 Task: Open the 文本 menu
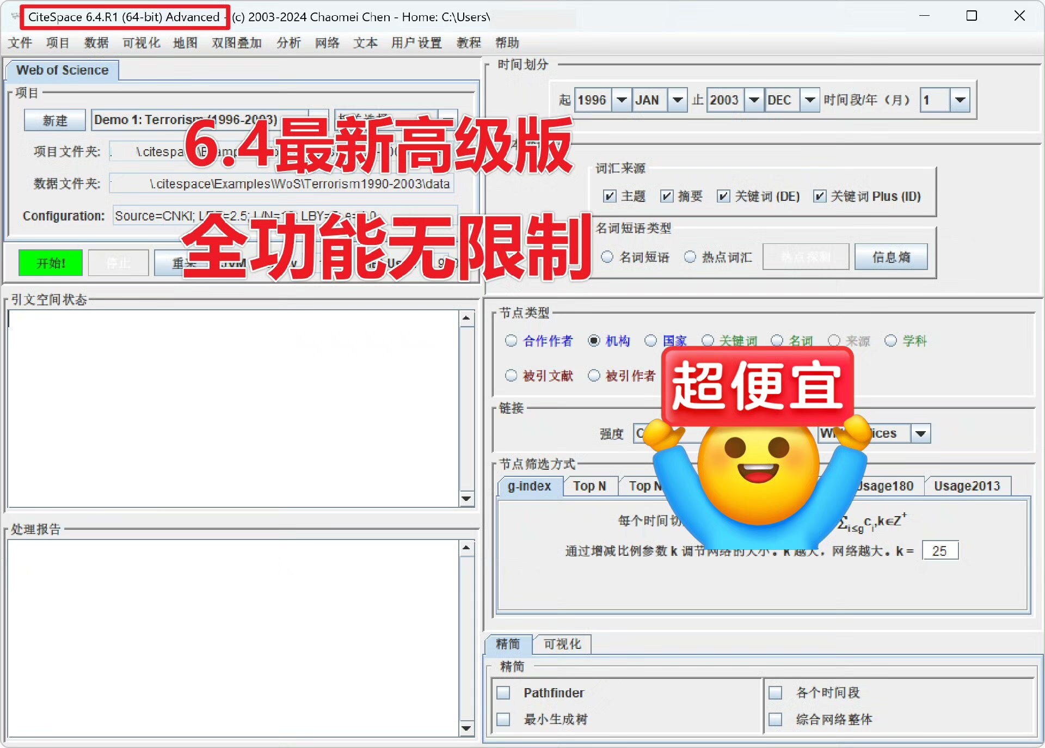coord(365,42)
